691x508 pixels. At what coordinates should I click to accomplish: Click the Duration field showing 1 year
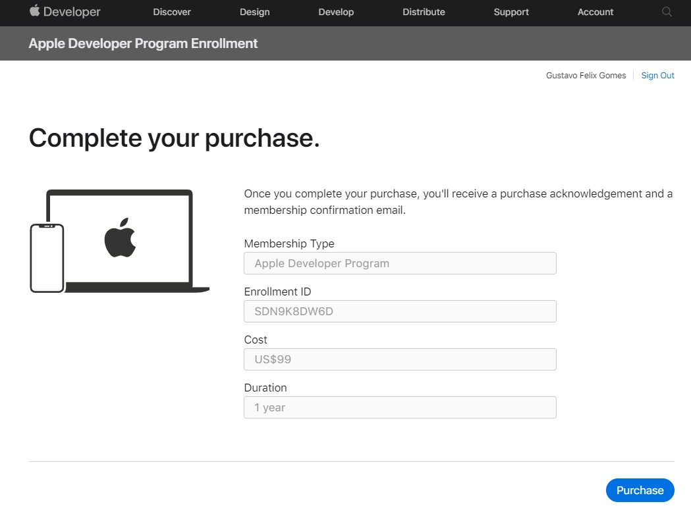(400, 407)
